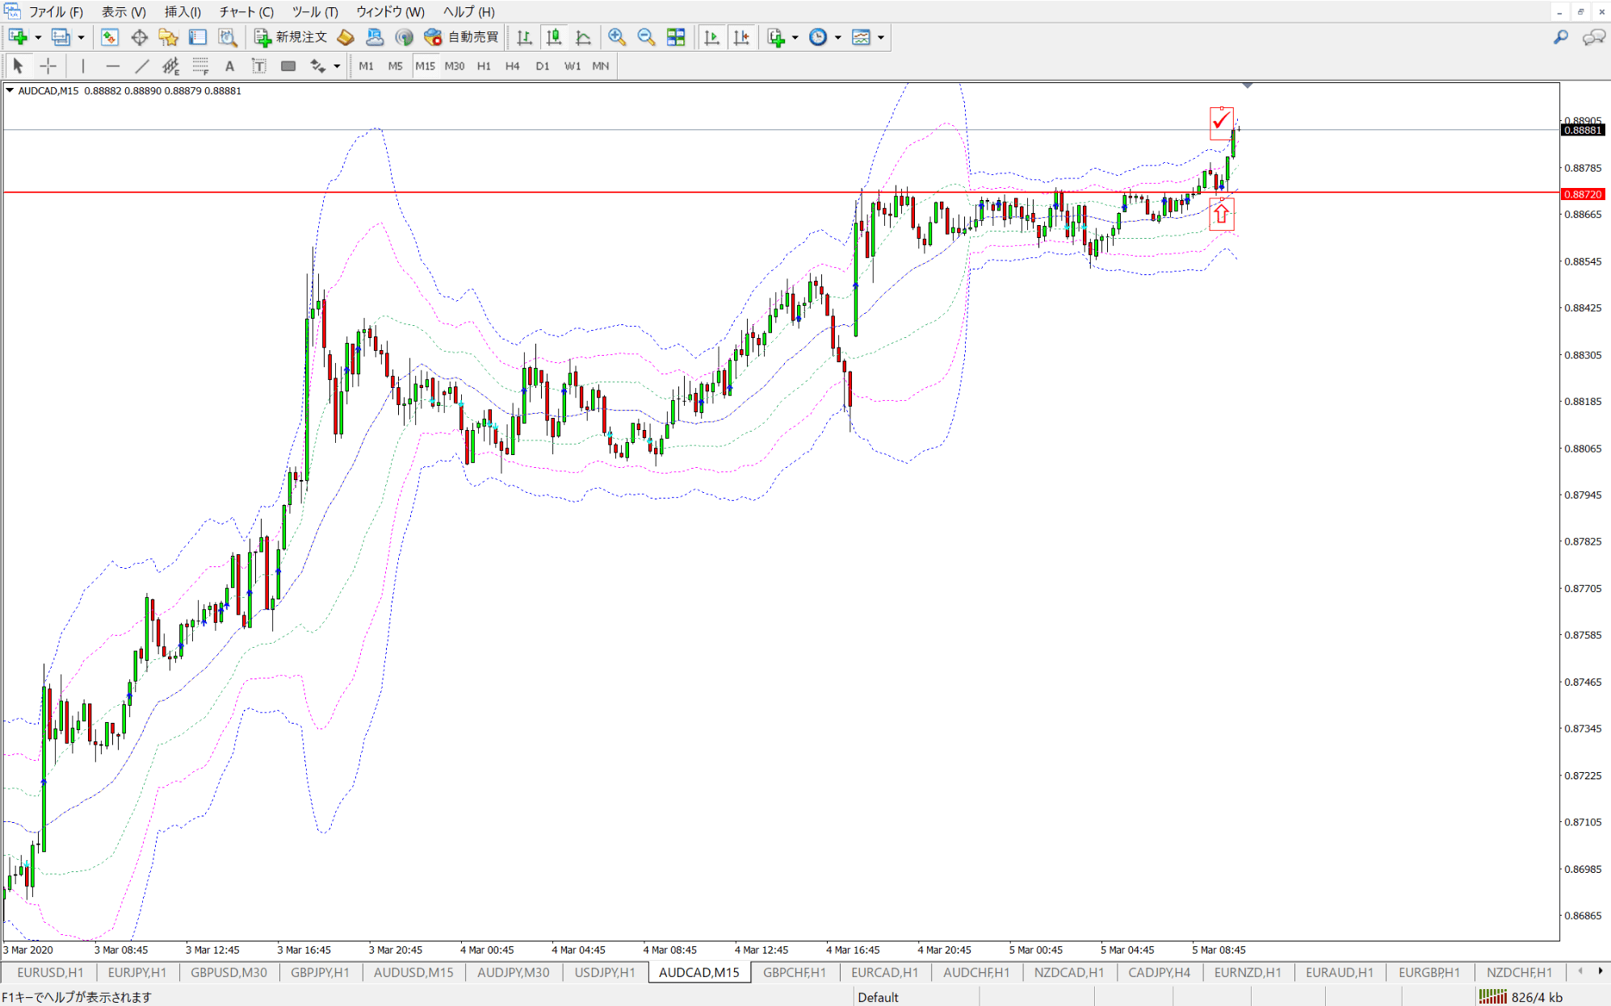Select the draw trendline tool

pyautogui.click(x=142, y=66)
